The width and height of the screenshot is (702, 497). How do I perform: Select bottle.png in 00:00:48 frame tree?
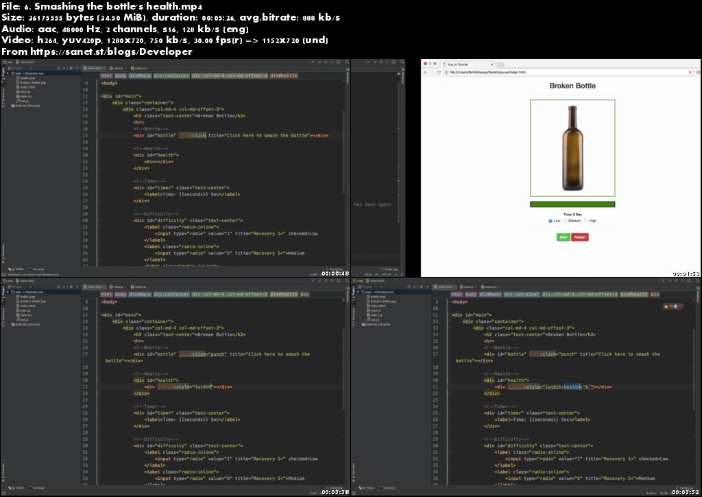click(x=26, y=78)
